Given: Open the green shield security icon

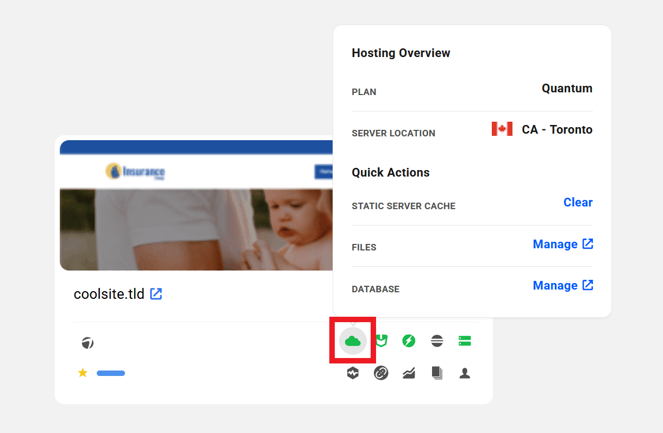Looking at the screenshot, I should 381,341.
